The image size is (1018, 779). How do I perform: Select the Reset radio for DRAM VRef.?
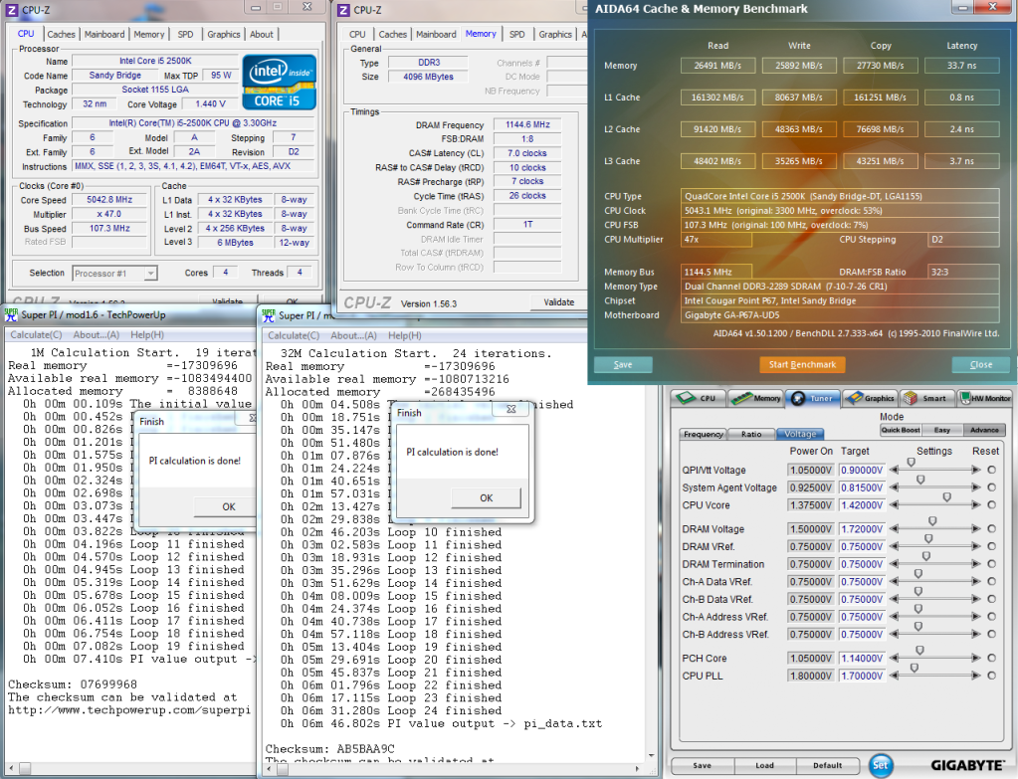point(991,546)
